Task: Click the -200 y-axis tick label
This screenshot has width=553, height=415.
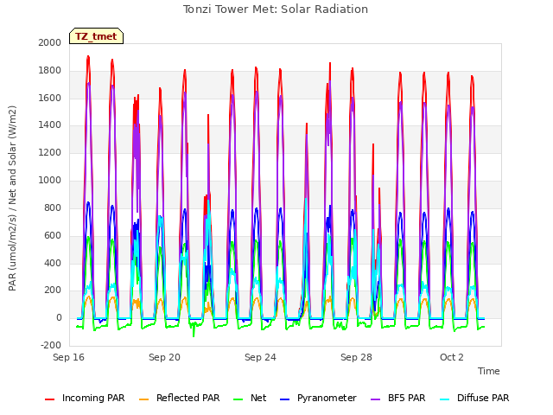Action: click(x=51, y=346)
